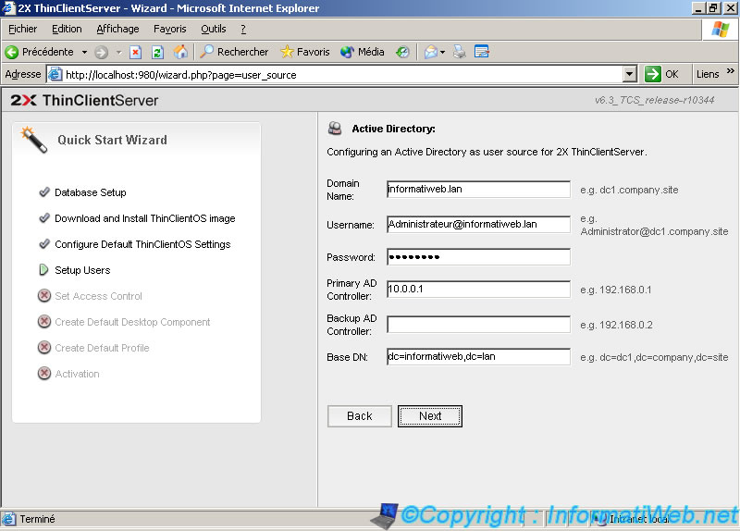Click the Username input field

478,224
